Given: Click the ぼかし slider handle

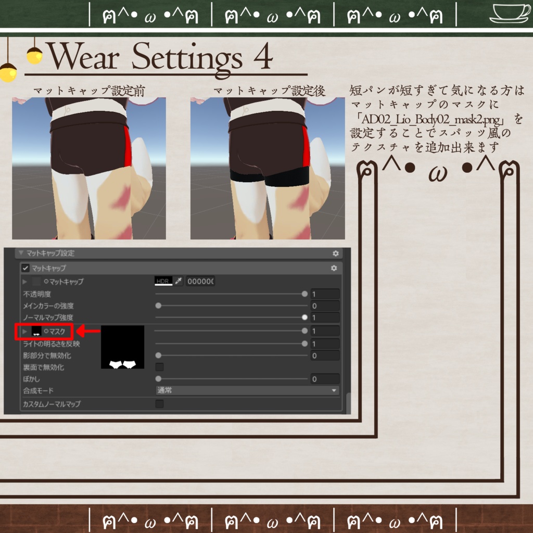Looking at the screenshot, I should click(x=158, y=379).
